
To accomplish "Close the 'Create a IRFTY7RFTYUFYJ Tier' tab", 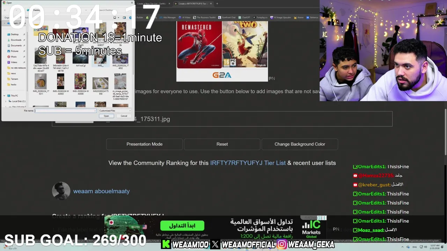I will pyautogui.click(x=211, y=3).
